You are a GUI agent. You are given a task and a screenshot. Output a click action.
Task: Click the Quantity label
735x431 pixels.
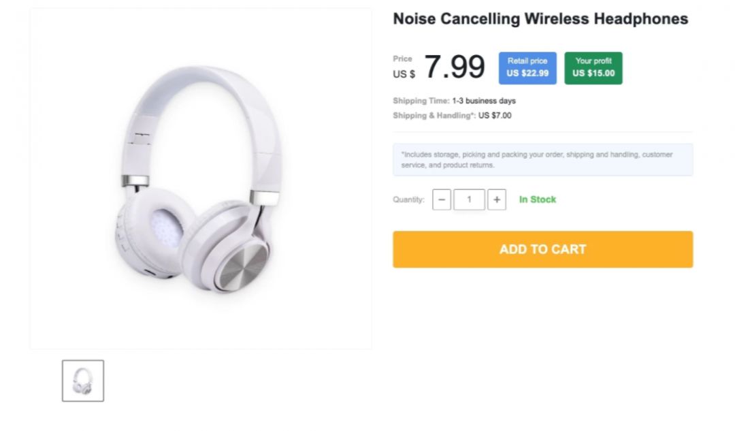pyautogui.click(x=408, y=200)
